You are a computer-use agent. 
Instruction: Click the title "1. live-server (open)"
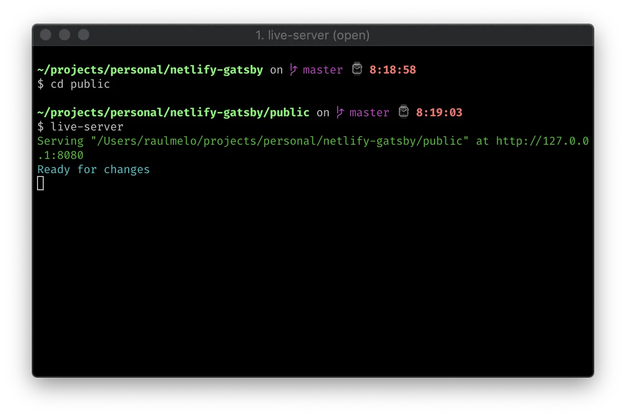[x=313, y=35]
